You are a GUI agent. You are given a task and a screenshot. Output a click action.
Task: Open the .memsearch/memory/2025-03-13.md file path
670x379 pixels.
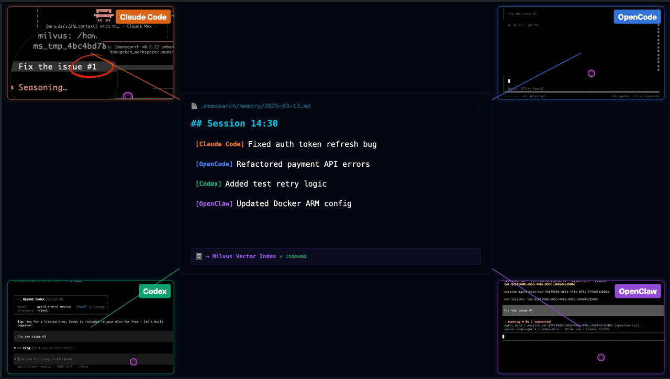[x=255, y=106]
